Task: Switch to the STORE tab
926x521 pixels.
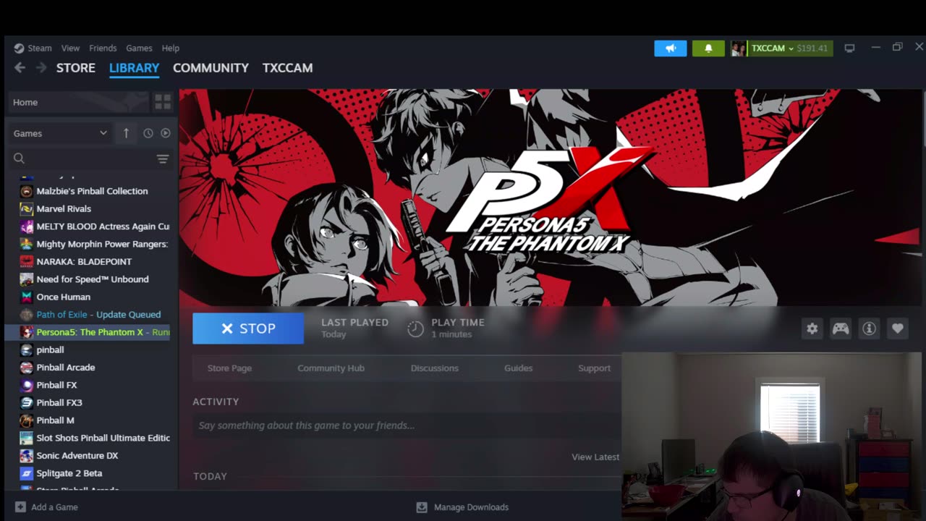Action: (76, 68)
